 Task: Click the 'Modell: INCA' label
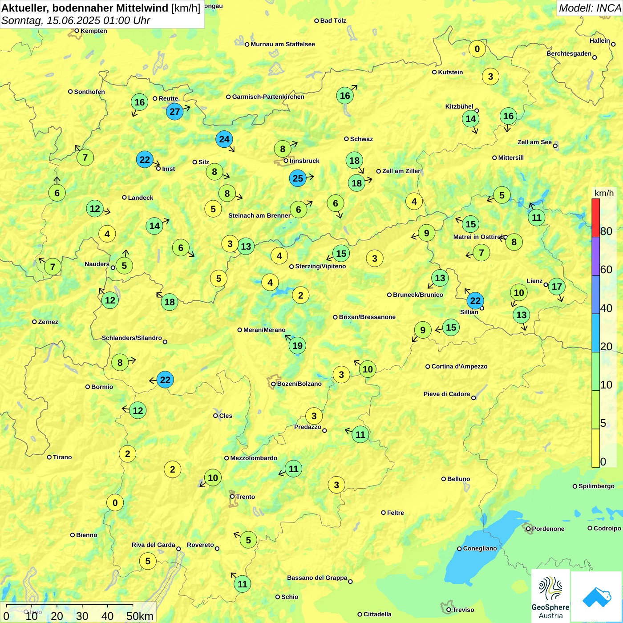click(590, 8)
